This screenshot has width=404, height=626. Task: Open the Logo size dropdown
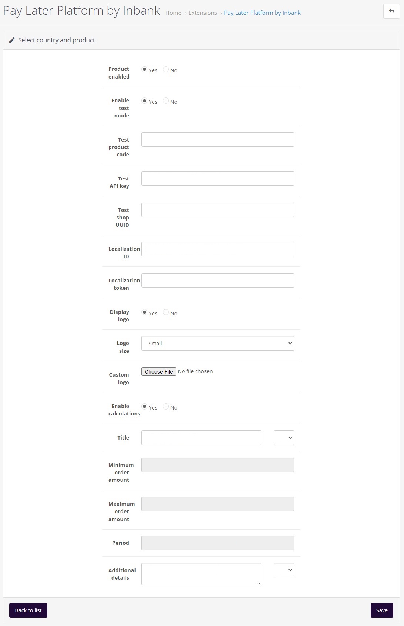(218, 343)
